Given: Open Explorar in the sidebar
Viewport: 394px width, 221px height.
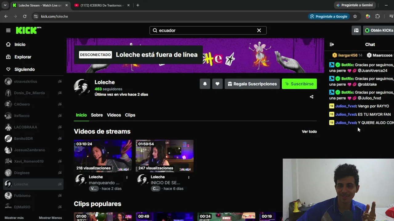Looking at the screenshot, I should tap(23, 57).
